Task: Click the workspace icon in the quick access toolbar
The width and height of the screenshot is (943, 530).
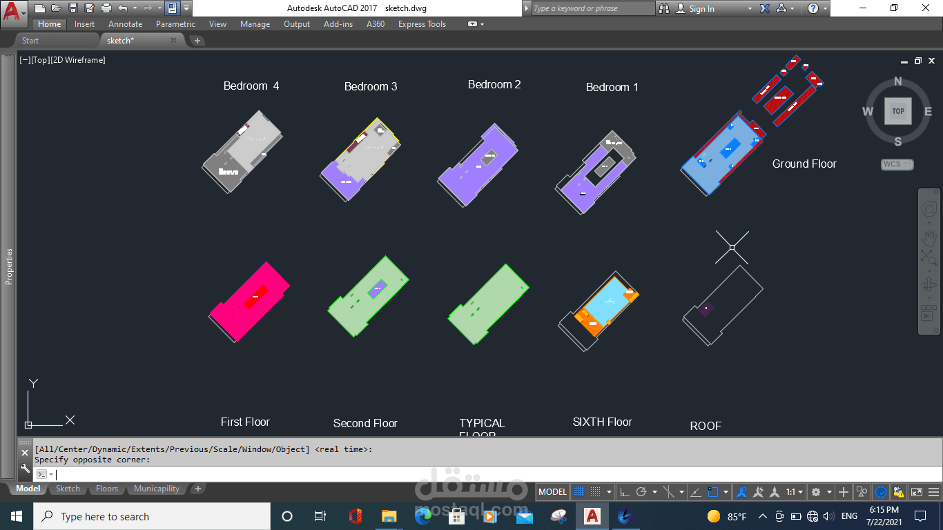Action: tap(172, 8)
